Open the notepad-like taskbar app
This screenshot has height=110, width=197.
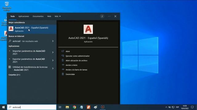point(81,107)
